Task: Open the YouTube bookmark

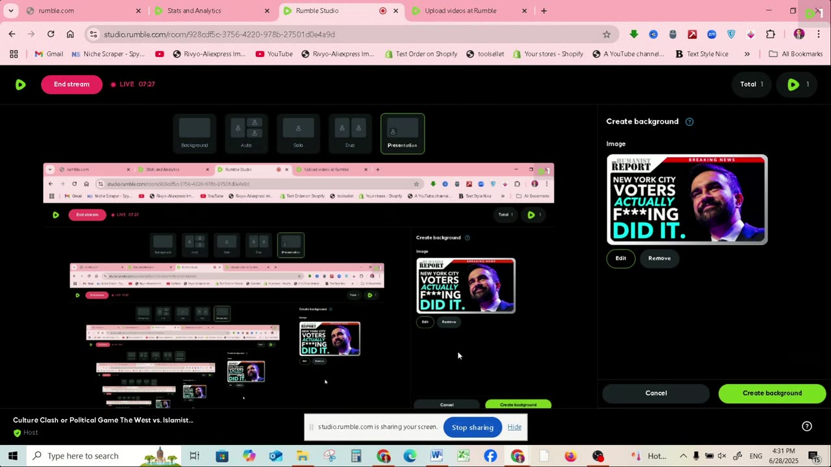Action: tap(273, 54)
